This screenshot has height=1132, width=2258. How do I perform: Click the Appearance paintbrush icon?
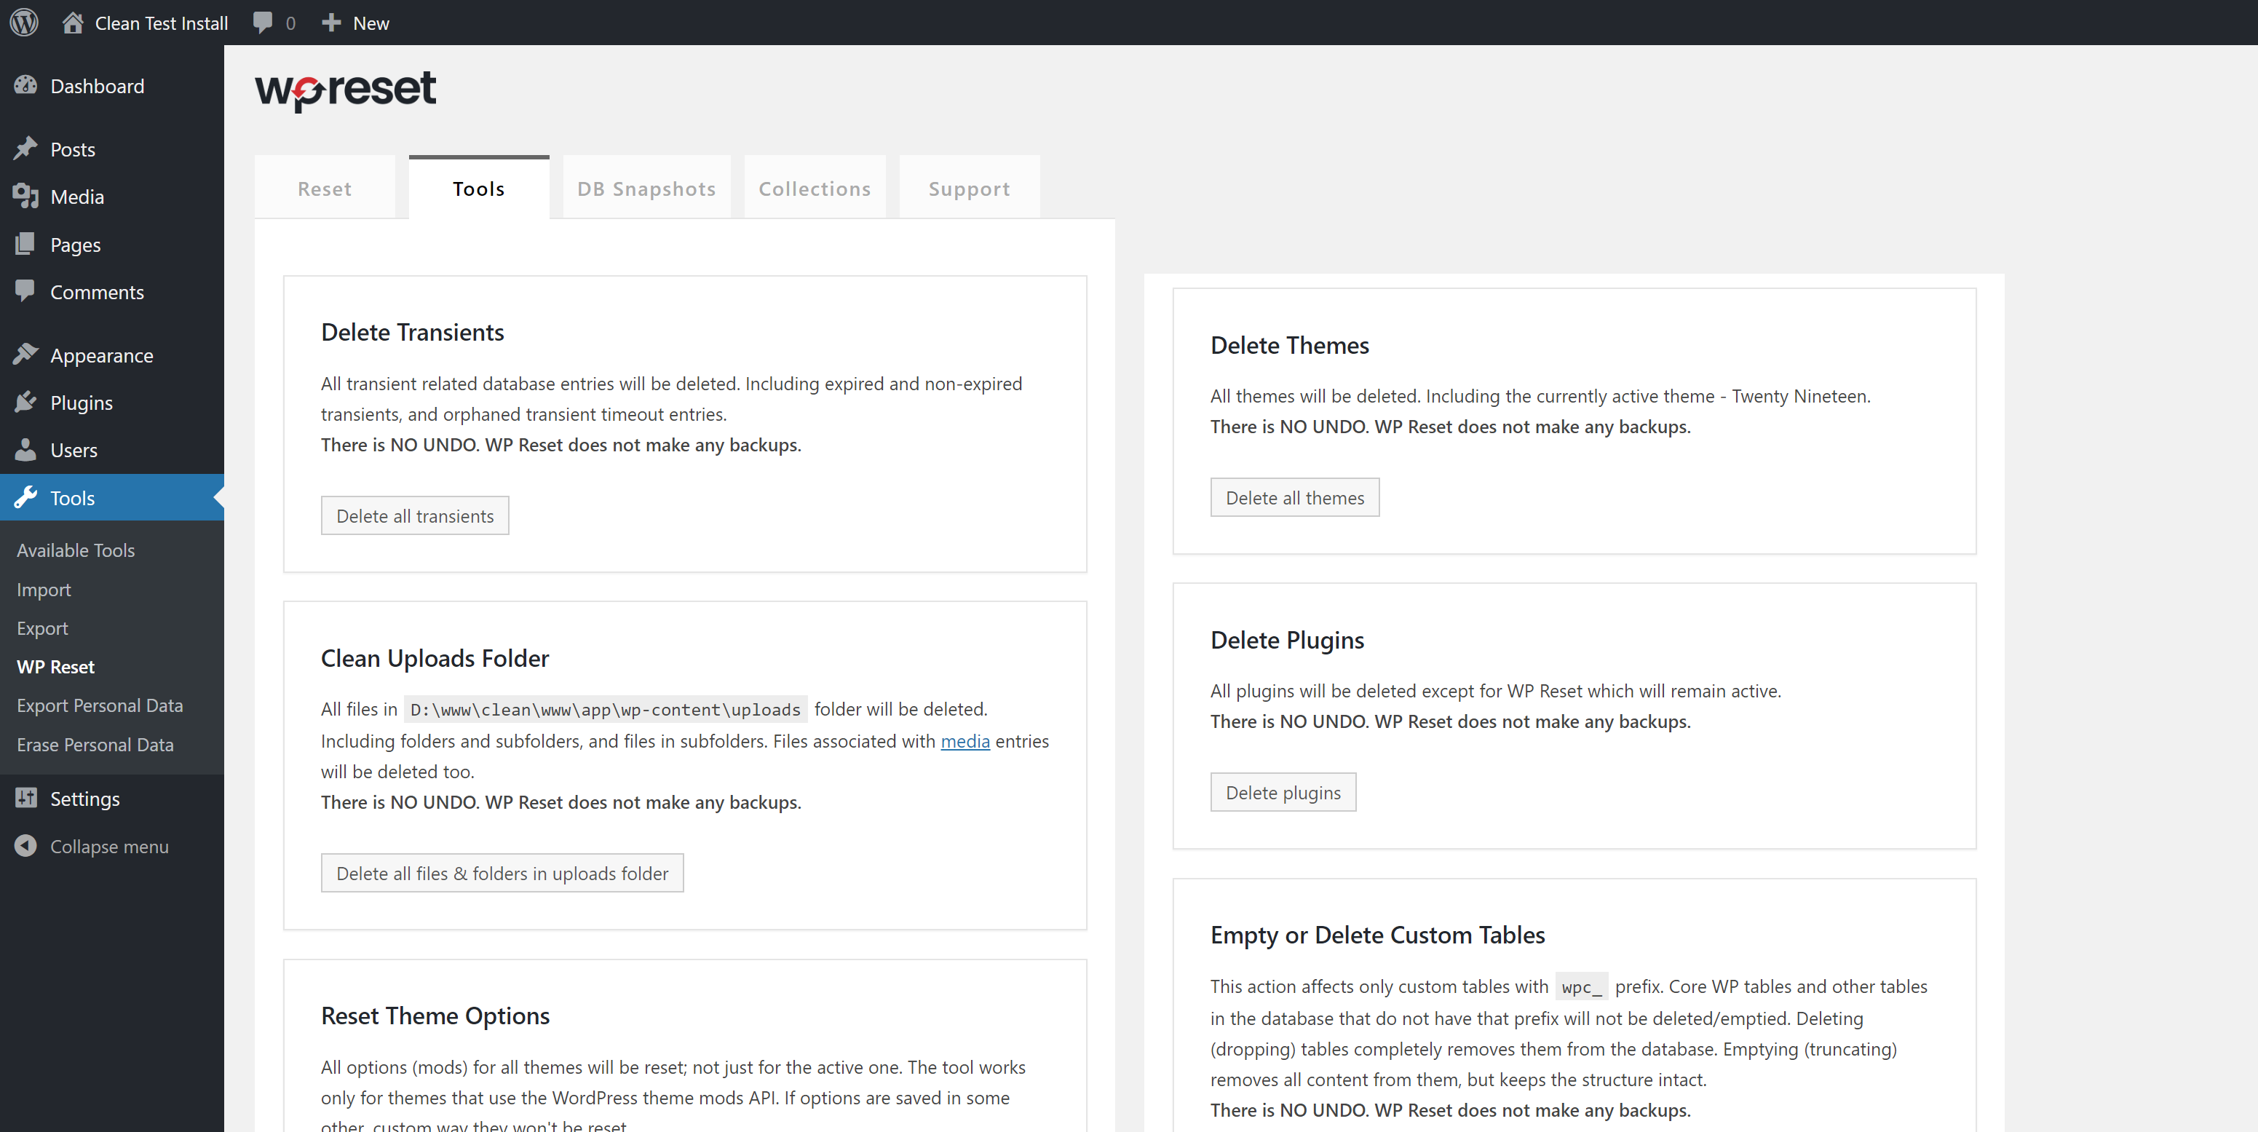(x=25, y=355)
